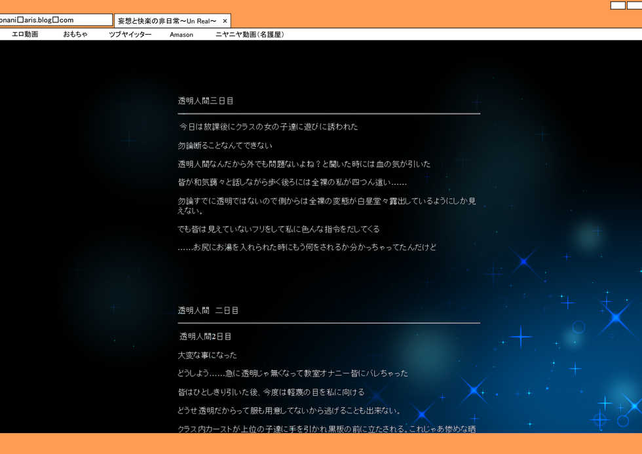
Task: Open the エロ動画 bookmark
Action: point(25,34)
